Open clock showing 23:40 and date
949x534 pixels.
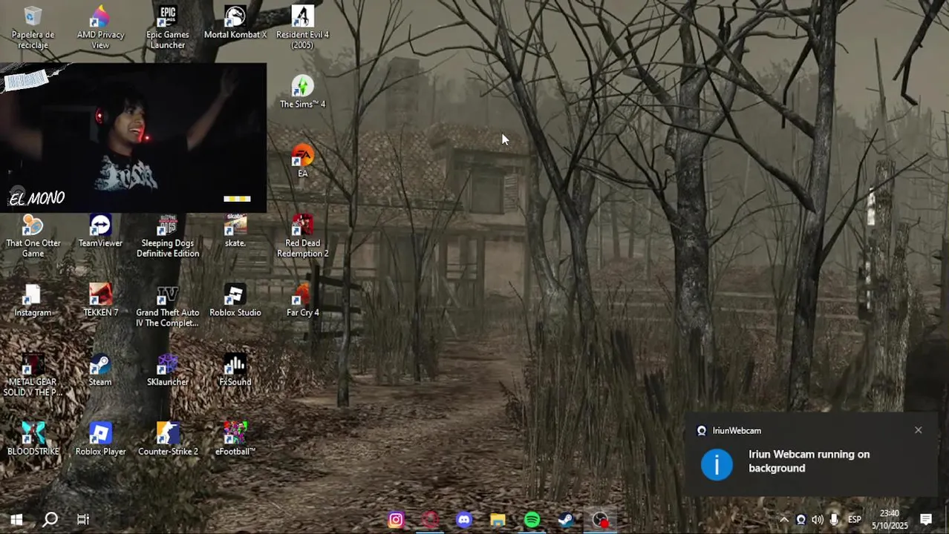[x=890, y=520]
